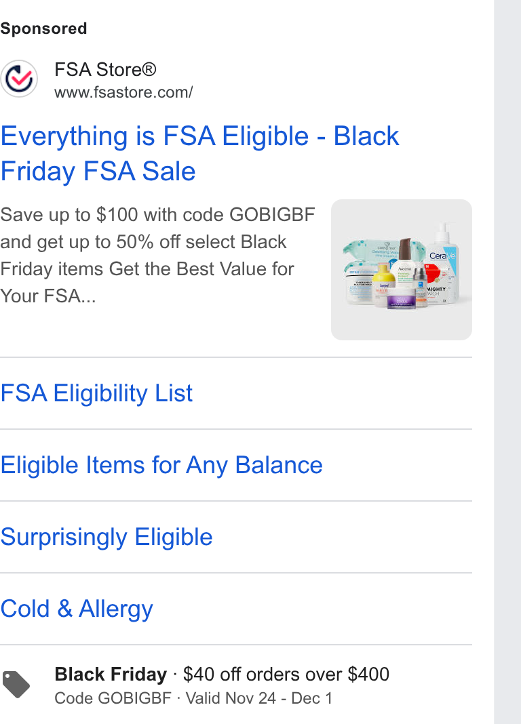Open the Everything is FSA Eligible headline
The width and height of the screenshot is (521, 724).
click(x=199, y=153)
